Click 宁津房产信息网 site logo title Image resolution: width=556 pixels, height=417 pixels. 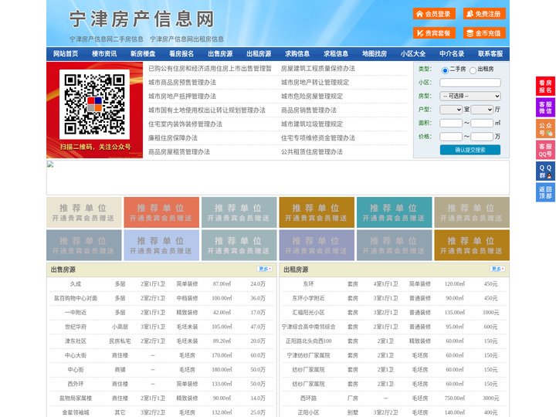coord(142,19)
